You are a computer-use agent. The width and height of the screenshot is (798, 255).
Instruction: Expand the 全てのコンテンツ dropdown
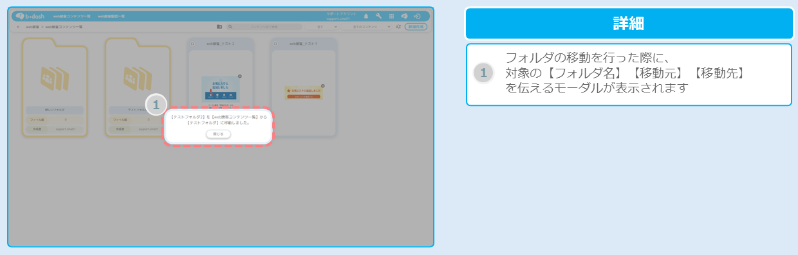coord(367,27)
